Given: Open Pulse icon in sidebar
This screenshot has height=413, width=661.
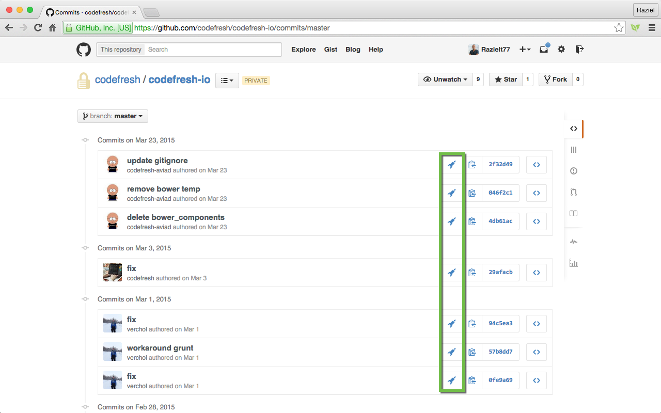Looking at the screenshot, I should [x=574, y=242].
